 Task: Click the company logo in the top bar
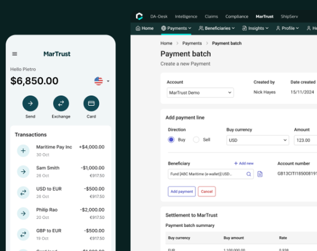(x=139, y=16)
